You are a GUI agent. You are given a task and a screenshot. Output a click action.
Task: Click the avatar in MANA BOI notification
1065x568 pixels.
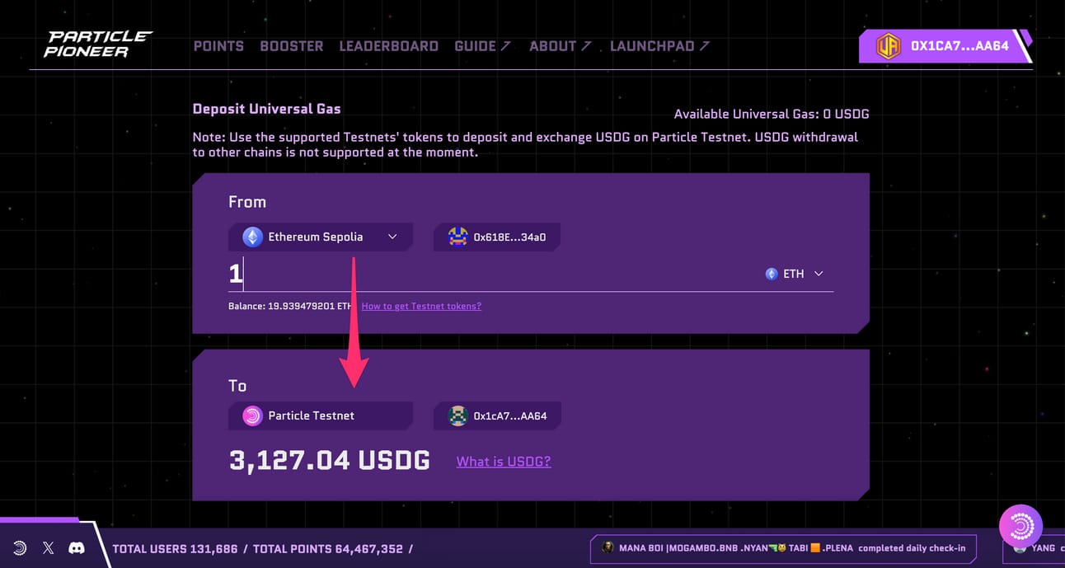pyautogui.click(x=608, y=548)
